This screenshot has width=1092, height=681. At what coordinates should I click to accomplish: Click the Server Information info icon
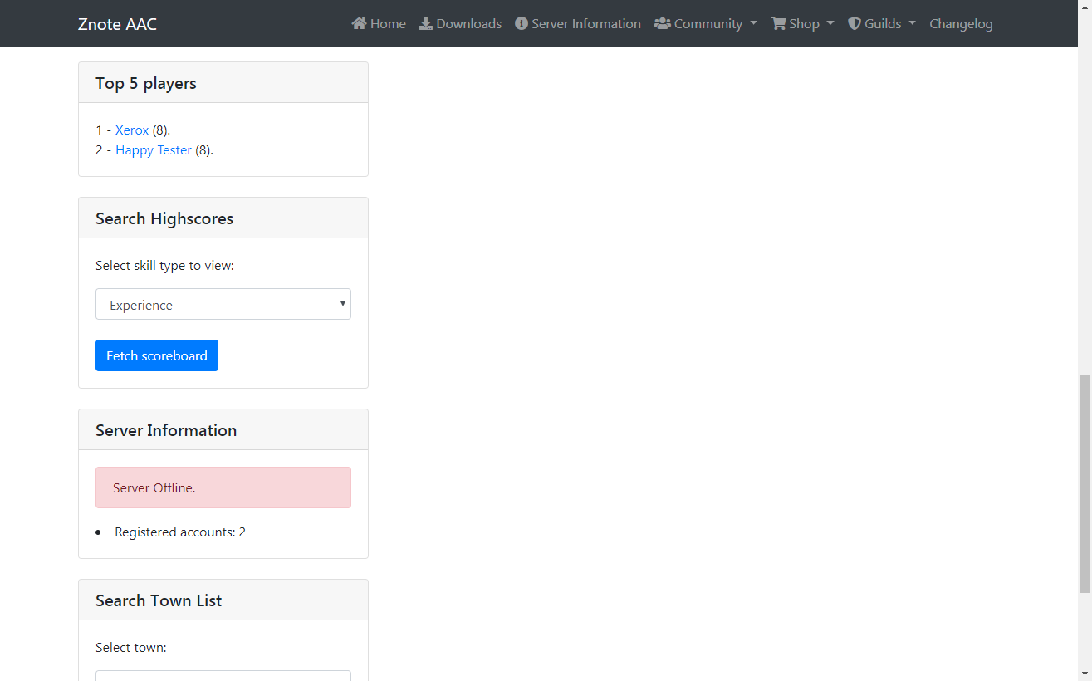click(522, 23)
